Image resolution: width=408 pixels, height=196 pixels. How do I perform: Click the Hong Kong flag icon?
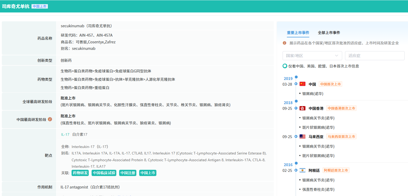[302, 108]
